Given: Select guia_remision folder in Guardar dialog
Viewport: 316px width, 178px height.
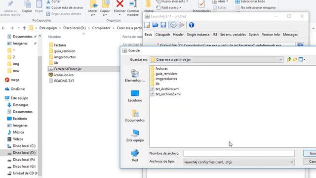Looking at the screenshot, I should [163, 74].
